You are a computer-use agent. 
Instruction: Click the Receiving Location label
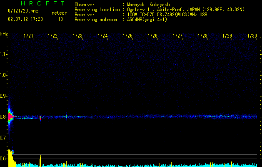(97, 10)
